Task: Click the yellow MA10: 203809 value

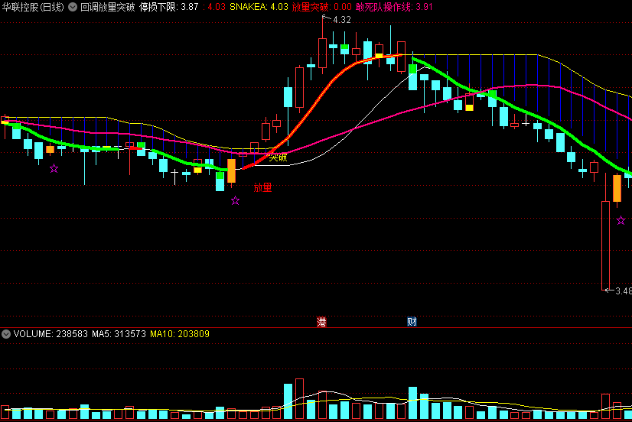Action: point(180,334)
